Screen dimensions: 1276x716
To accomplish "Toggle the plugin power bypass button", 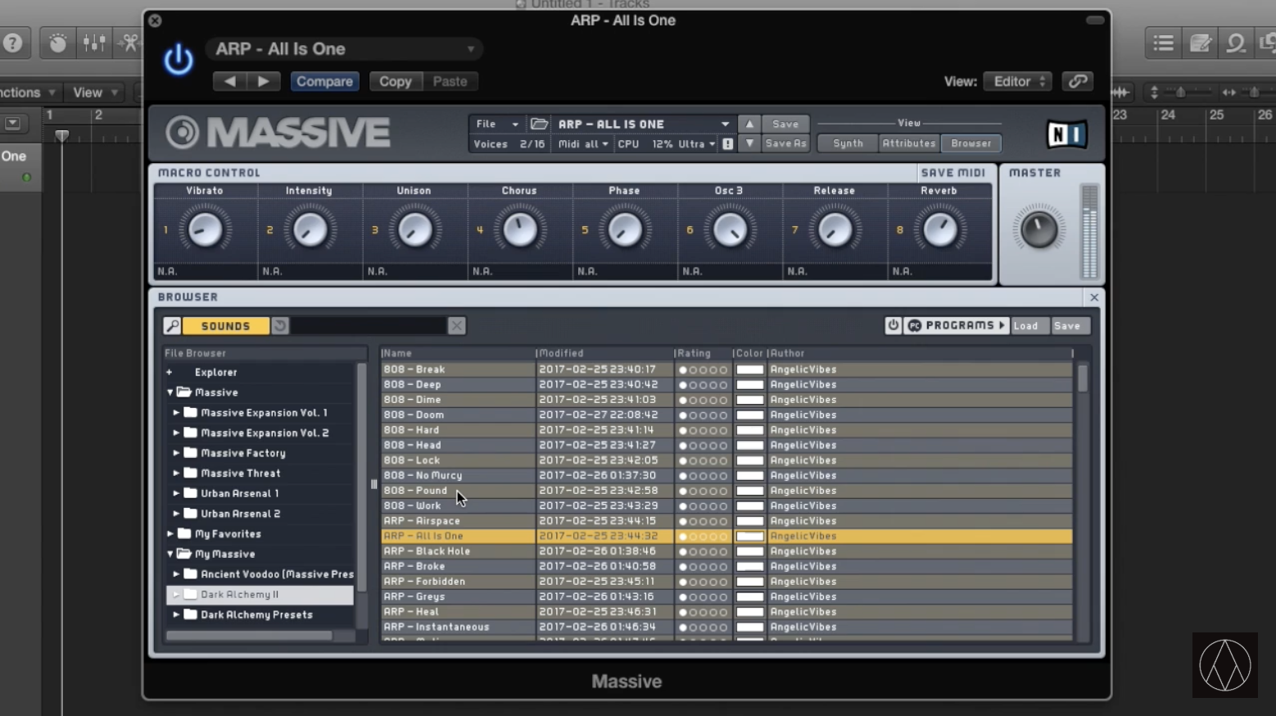I will point(178,61).
